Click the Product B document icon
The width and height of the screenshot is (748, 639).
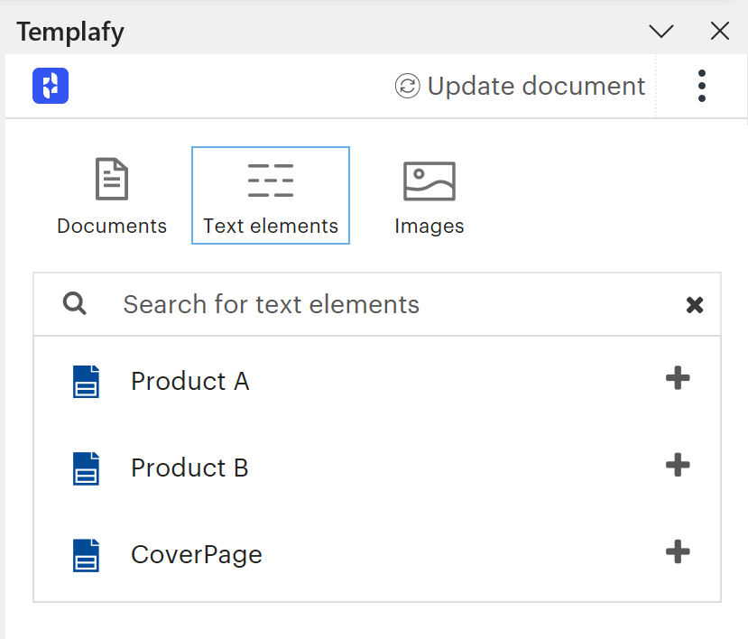pos(86,468)
